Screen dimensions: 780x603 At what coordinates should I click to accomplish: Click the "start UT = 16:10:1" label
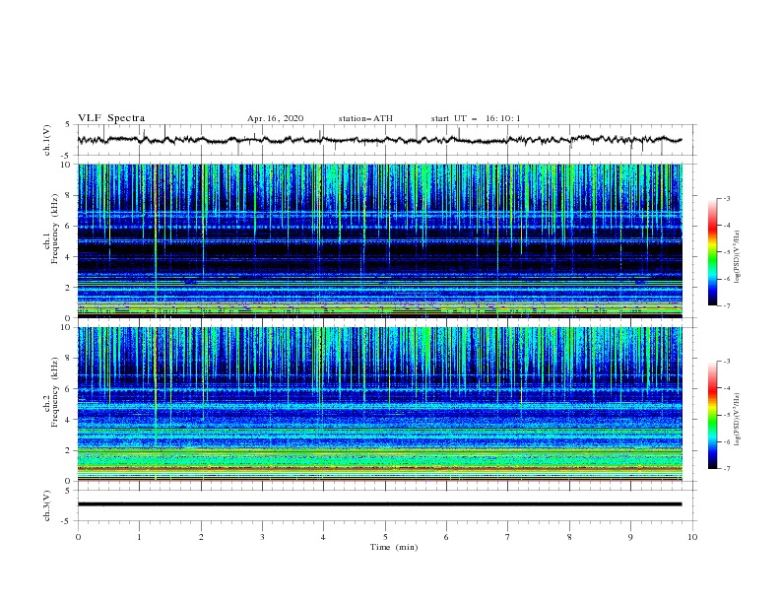[x=476, y=118]
